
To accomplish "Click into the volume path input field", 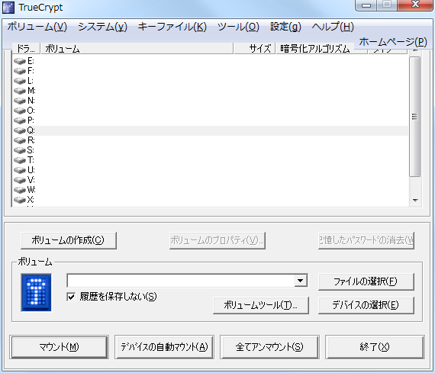I will coord(181,281).
